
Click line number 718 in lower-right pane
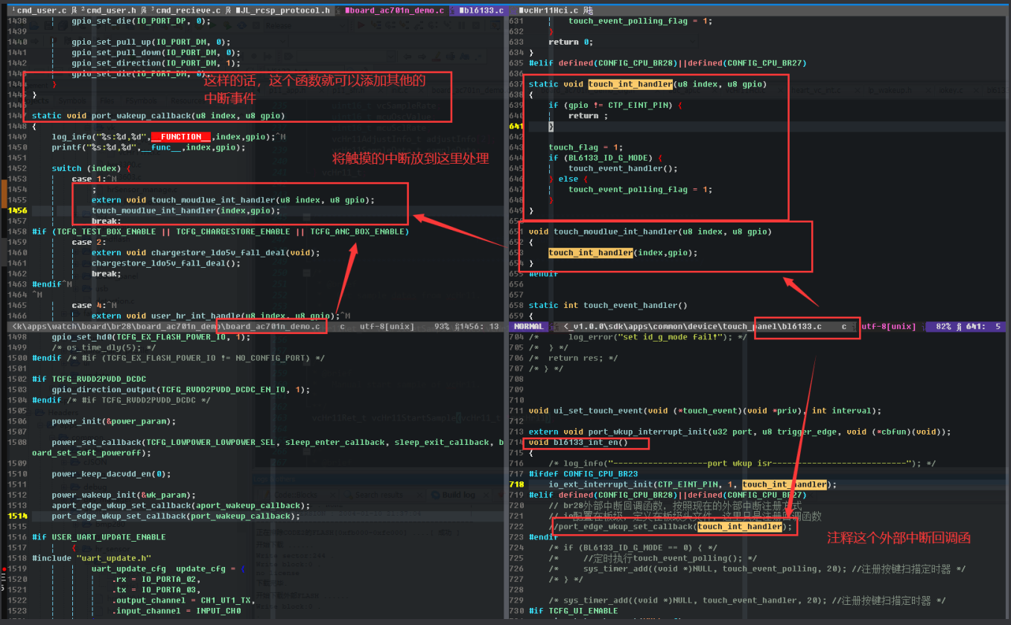pyautogui.click(x=516, y=484)
